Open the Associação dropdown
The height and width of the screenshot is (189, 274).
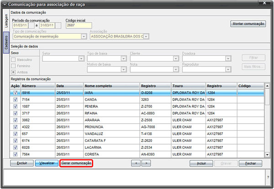pyautogui.click(x=146, y=37)
